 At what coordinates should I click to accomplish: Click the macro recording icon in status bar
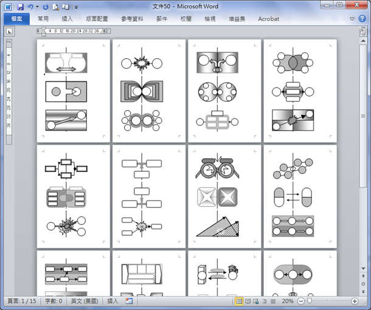click(129, 301)
